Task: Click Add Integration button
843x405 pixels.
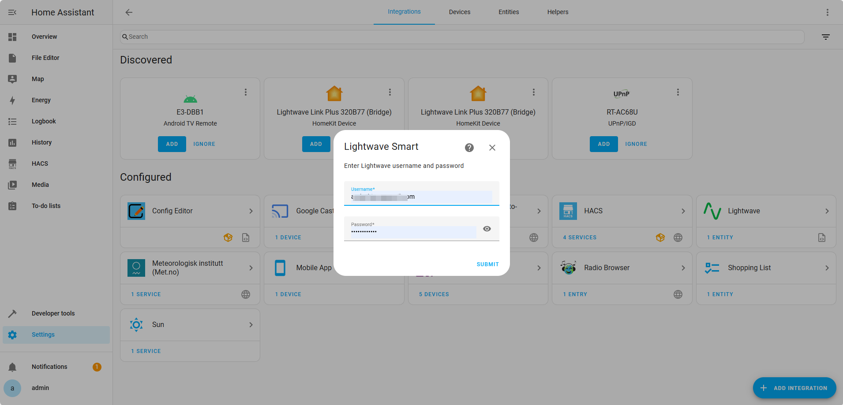Action: 794,388
